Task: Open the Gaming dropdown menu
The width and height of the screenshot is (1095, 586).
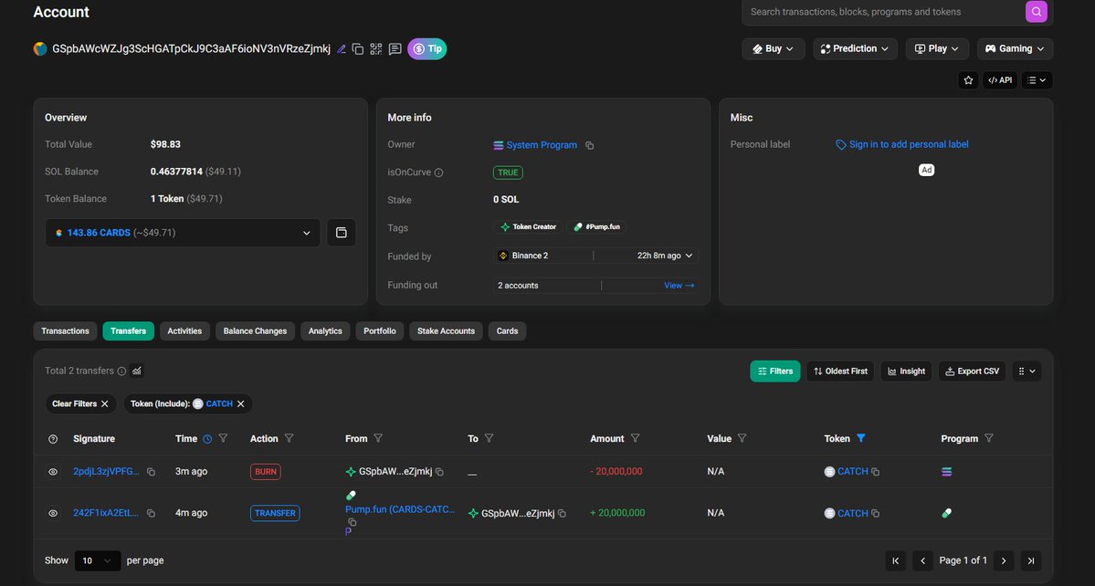Action: pos(1015,49)
